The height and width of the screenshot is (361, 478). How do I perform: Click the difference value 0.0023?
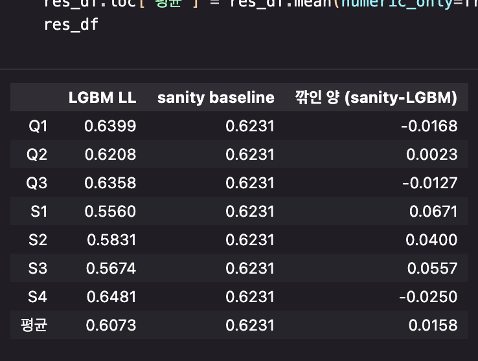pyautogui.click(x=432, y=155)
